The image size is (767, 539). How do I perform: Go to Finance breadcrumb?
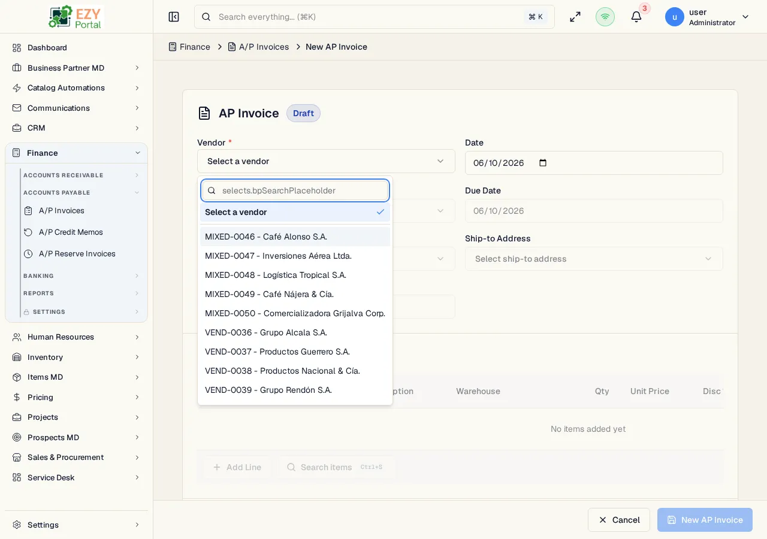click(x=189, y=47)
